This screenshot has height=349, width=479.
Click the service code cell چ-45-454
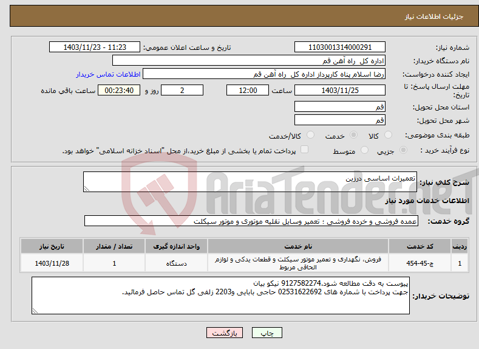[x=420, y=263]
